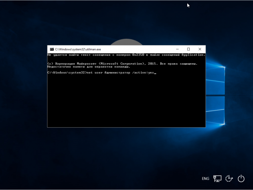The height and width of the screenshot is (190, 253).
Task: Click the gray user avatar behind the console
Action: [x=126, y=42]
